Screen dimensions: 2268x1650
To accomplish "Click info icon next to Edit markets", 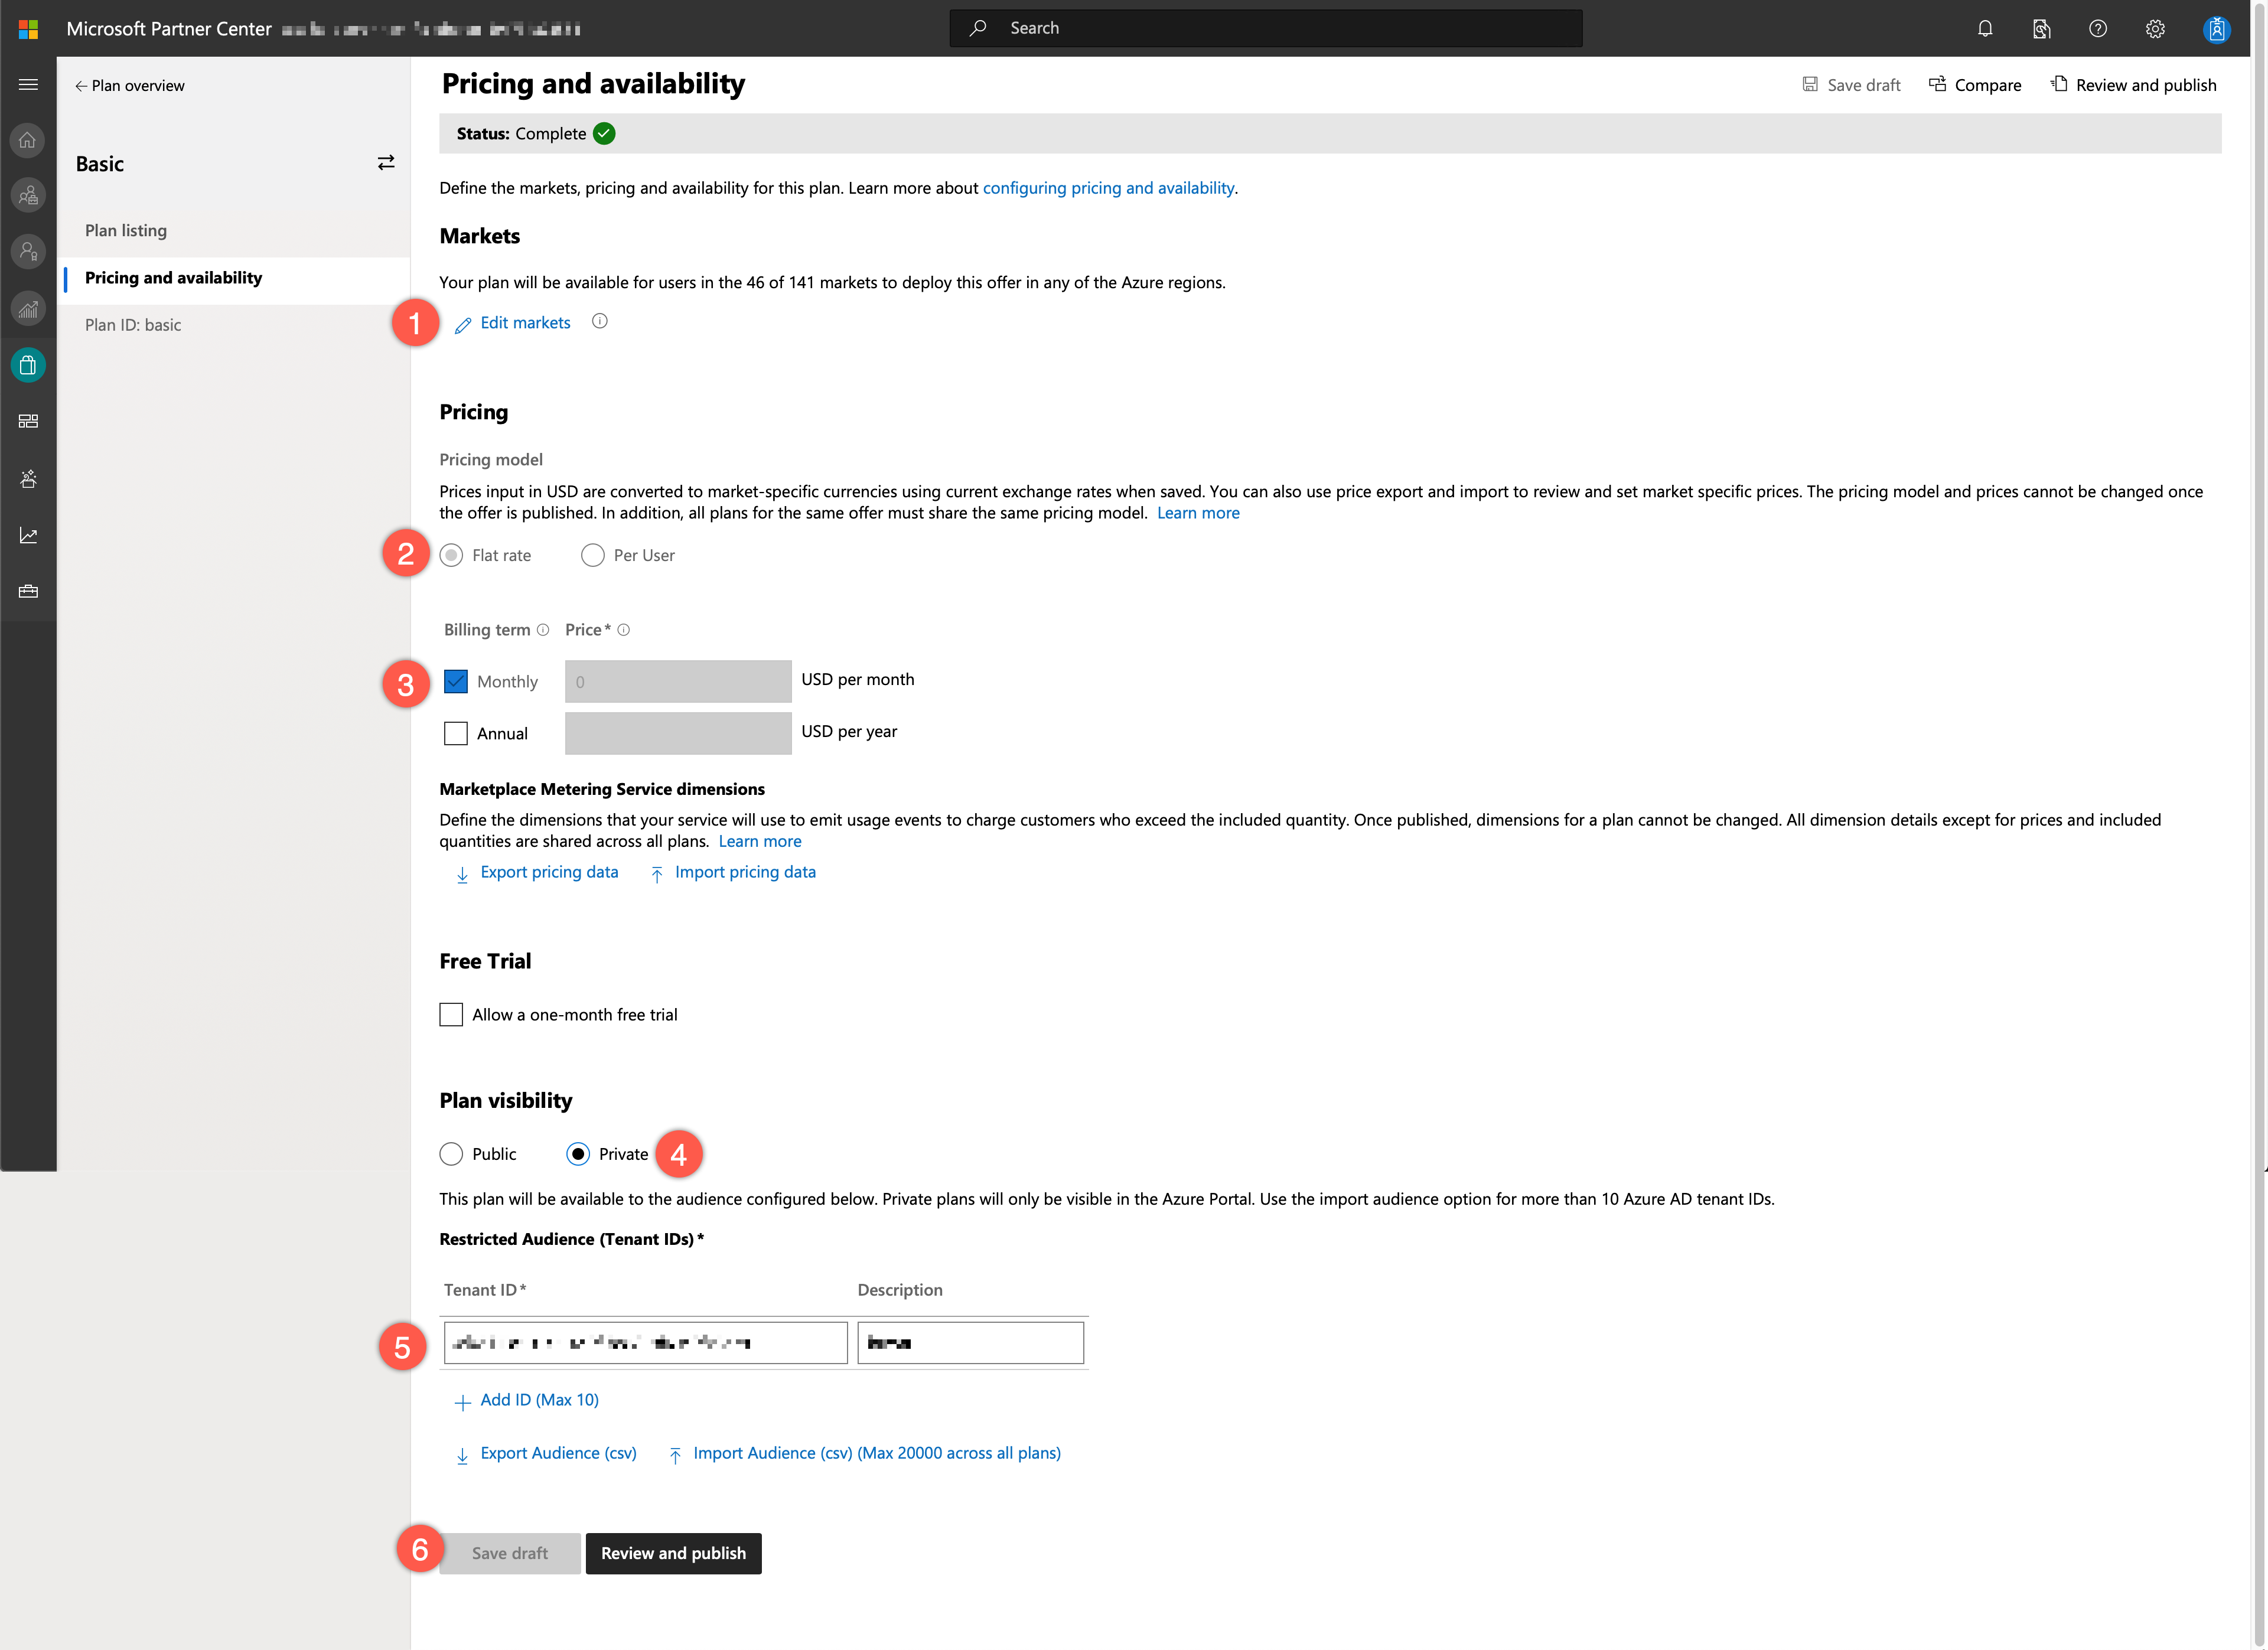I will (599, 321).
